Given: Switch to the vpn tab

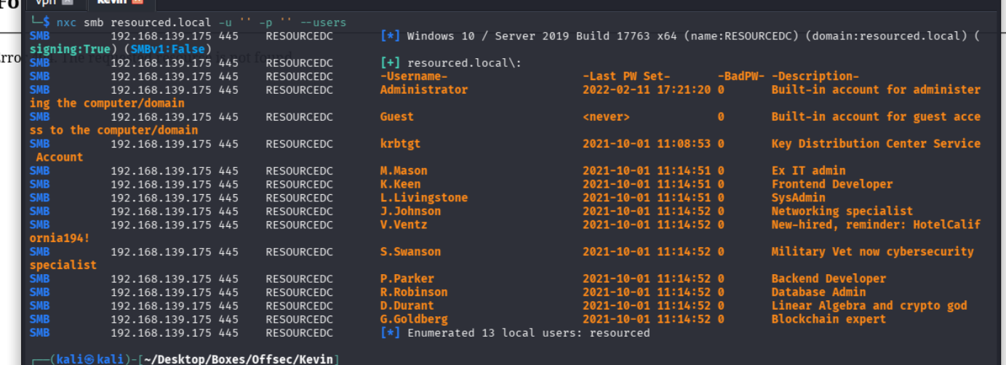Looking at the screenshot, I should [x=46, y=3].
